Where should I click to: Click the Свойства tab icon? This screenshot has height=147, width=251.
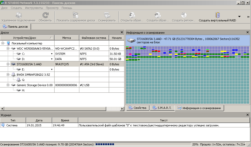click(x=130, y=108)
